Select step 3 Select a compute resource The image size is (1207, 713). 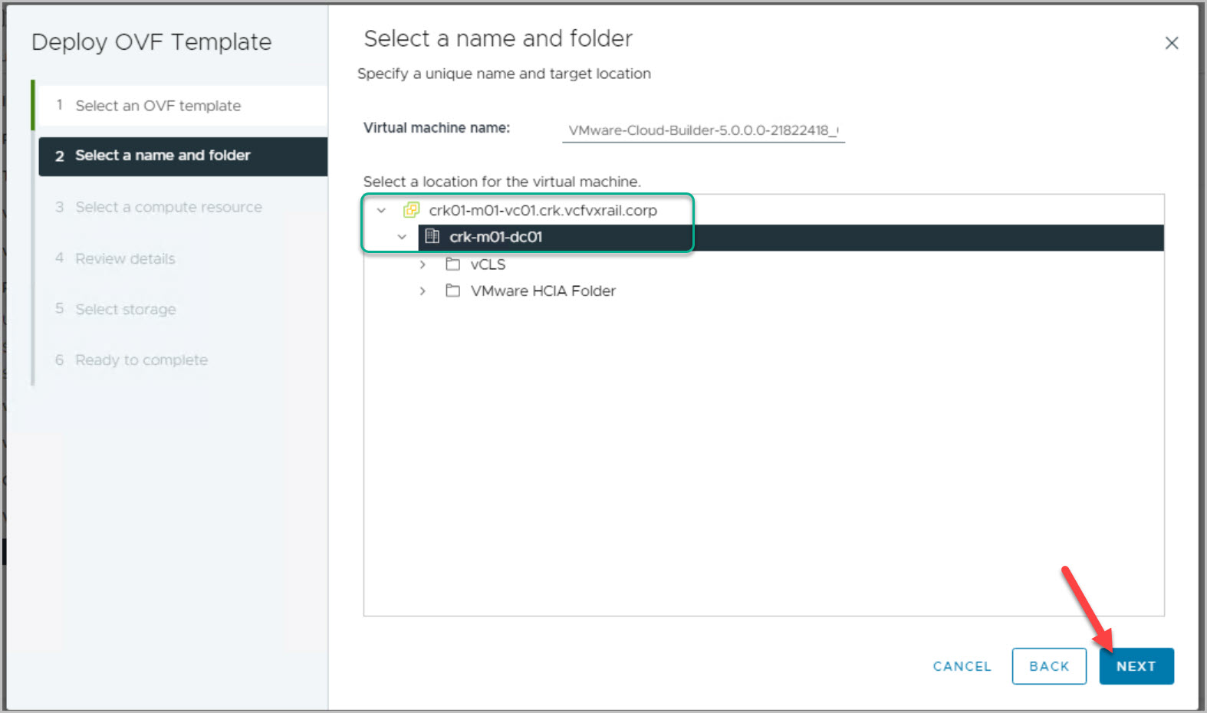pyautogui.click(x=169, y=207)
